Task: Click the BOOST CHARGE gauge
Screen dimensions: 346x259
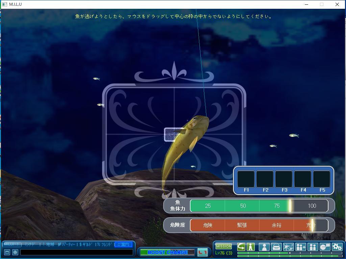Action: 167,252
